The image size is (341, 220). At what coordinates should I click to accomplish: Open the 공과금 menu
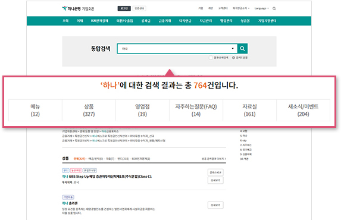(x=146, y=21)
